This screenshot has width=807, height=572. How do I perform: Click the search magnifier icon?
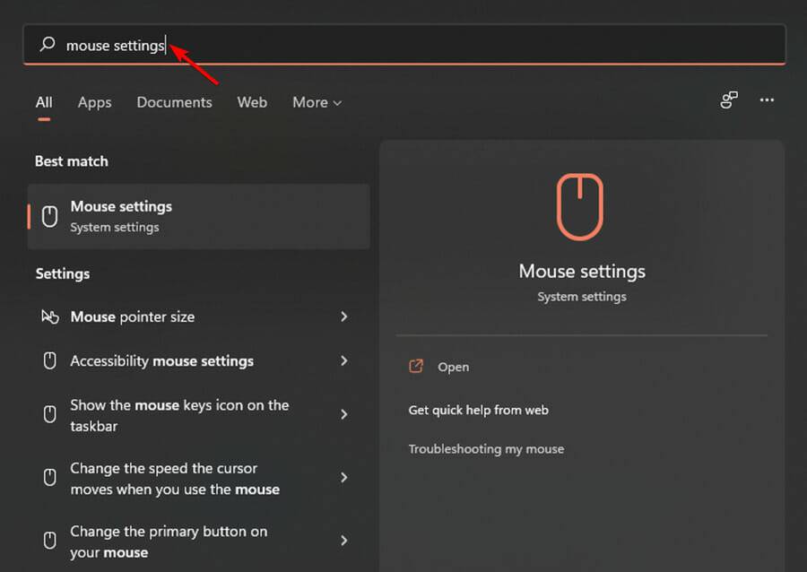click(47, 45)
